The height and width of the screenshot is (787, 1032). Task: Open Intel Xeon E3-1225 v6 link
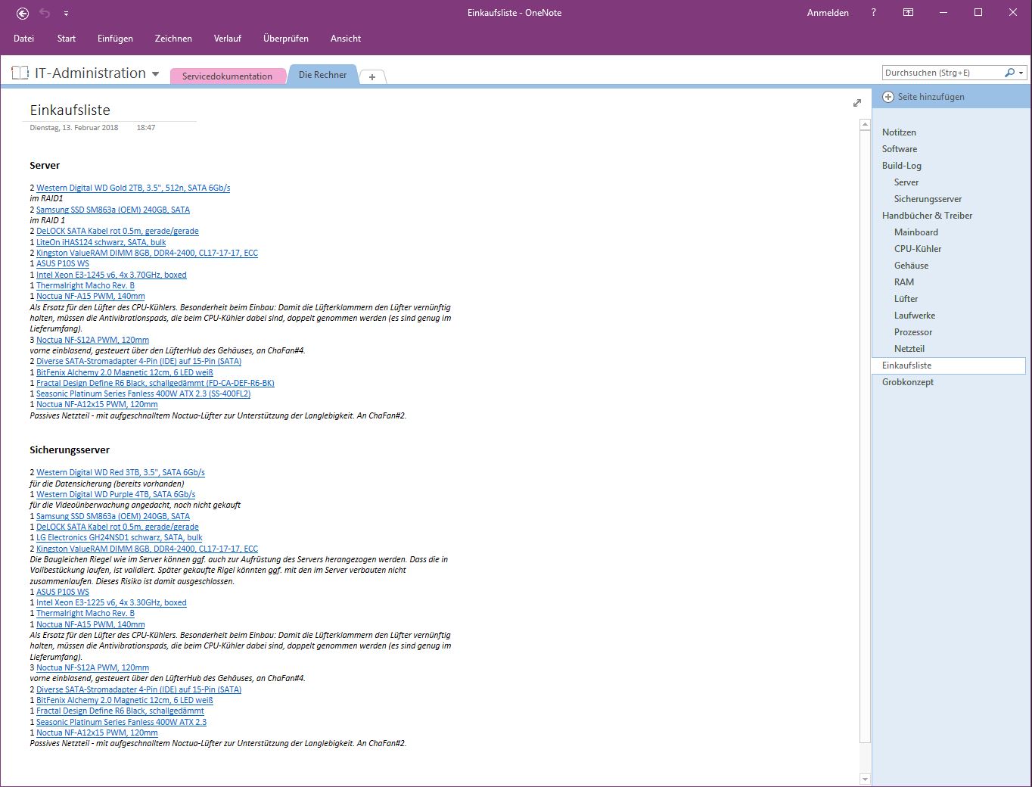tap(111, 602)
